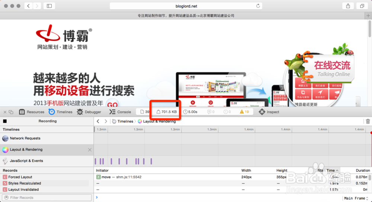Clear timeline with trash icon

click(368, 121)
